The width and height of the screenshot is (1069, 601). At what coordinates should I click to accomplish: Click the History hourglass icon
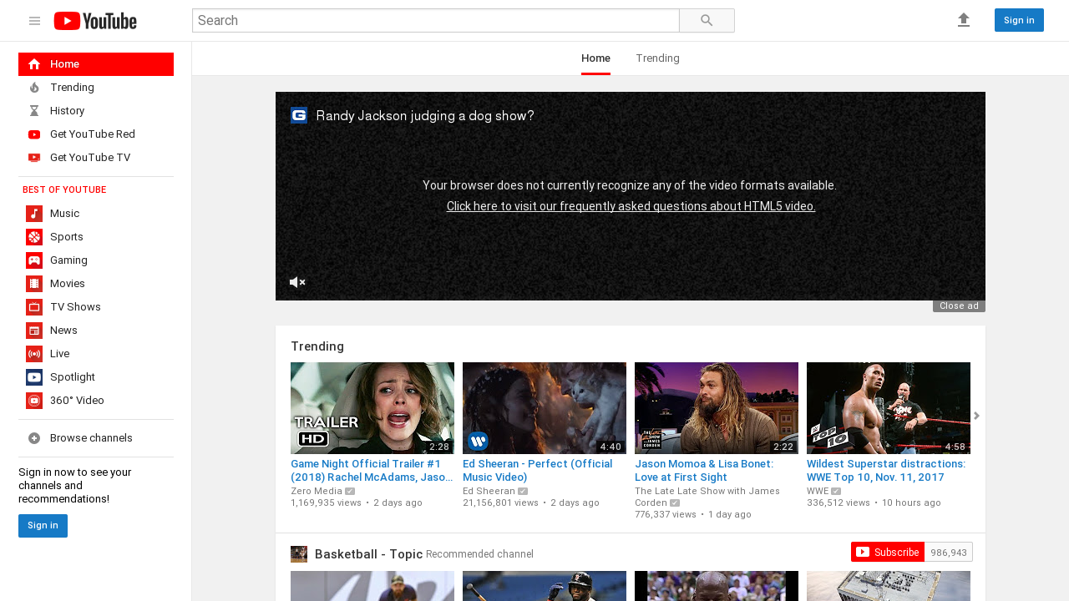pyautogui.click(x=34, y=111)
